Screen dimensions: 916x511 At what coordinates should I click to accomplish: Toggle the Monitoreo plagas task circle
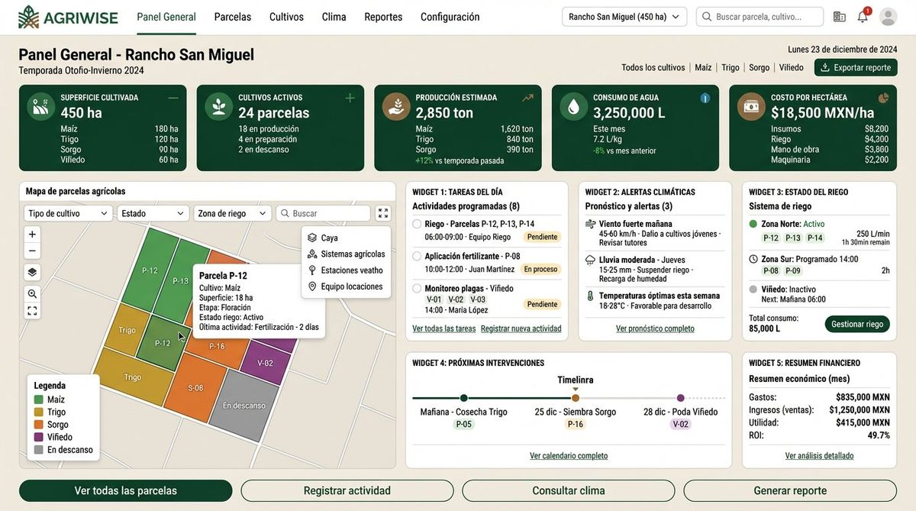417,289
